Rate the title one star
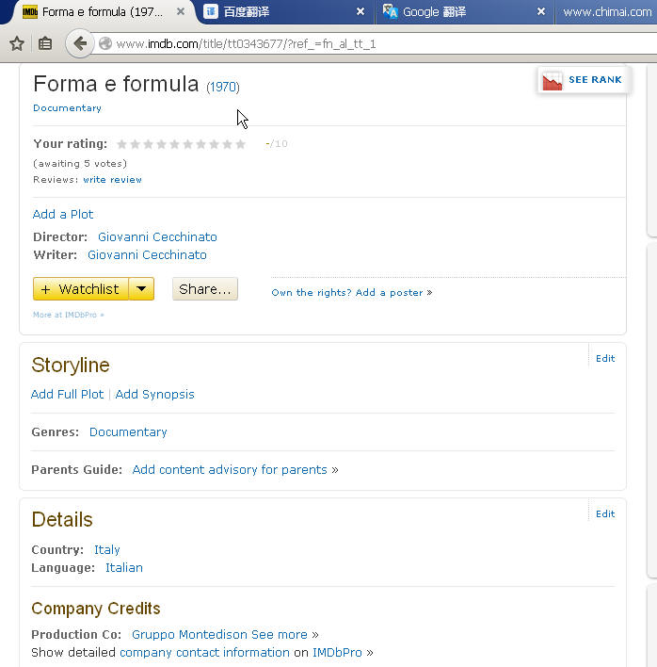The width and height of the screenshot is (657, 667). [x=121, y=144]
